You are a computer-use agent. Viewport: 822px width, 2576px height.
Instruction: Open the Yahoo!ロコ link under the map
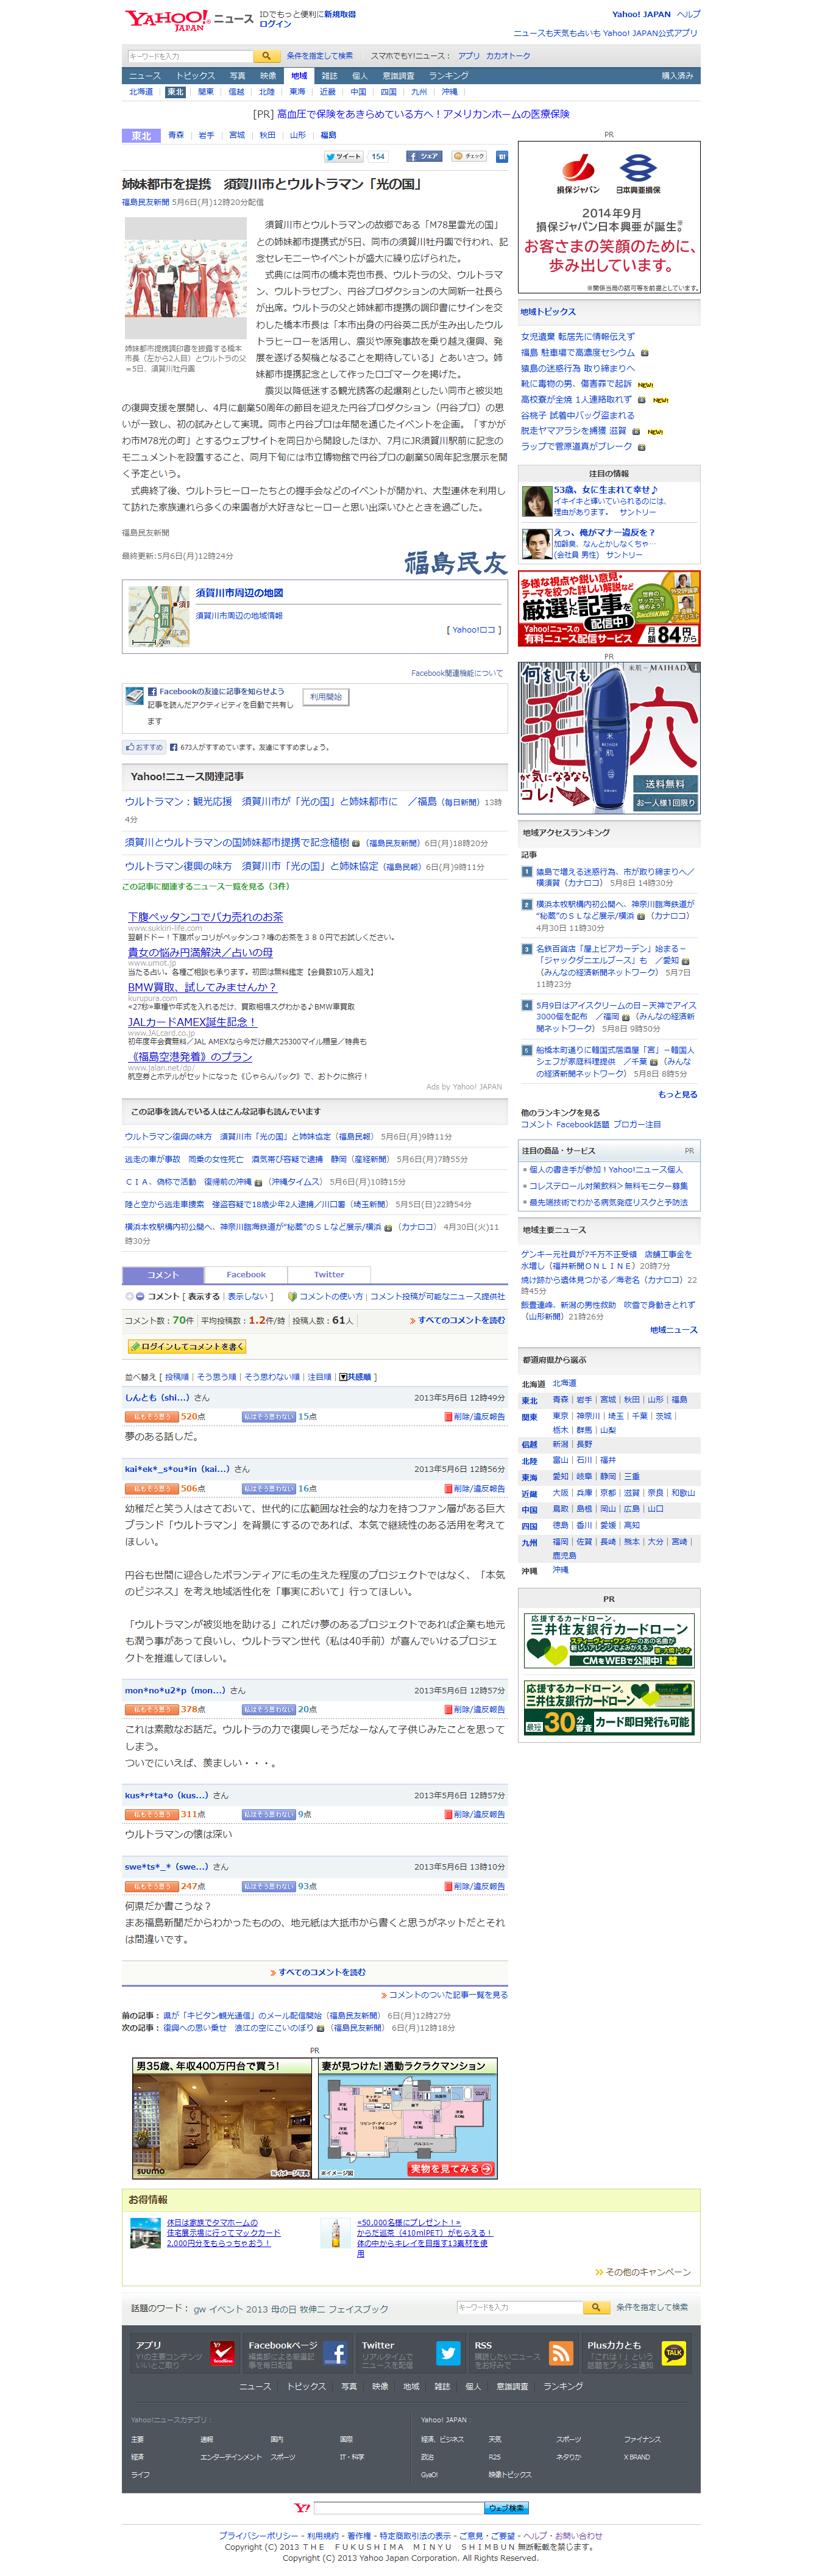pos(473,630)
